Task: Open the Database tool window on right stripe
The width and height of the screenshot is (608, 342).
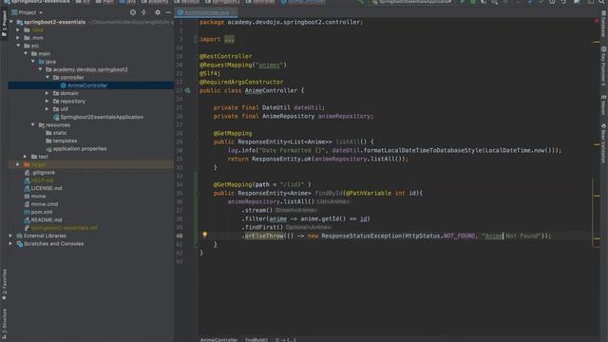Action: pyautogui.click(x=604, y=24)
